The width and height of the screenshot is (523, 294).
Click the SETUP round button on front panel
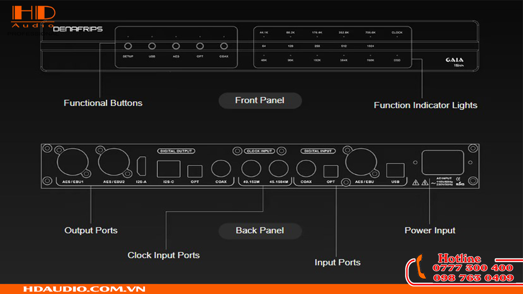click(128, 46)
